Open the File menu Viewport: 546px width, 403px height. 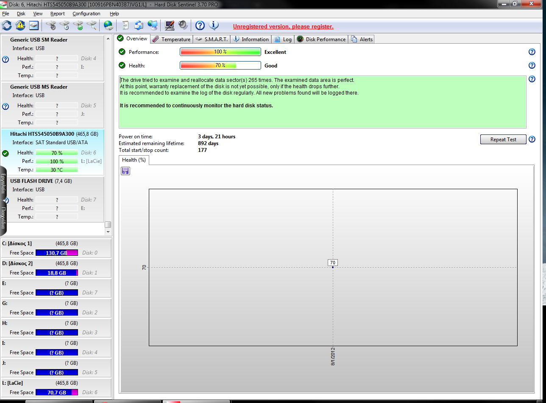6,14
